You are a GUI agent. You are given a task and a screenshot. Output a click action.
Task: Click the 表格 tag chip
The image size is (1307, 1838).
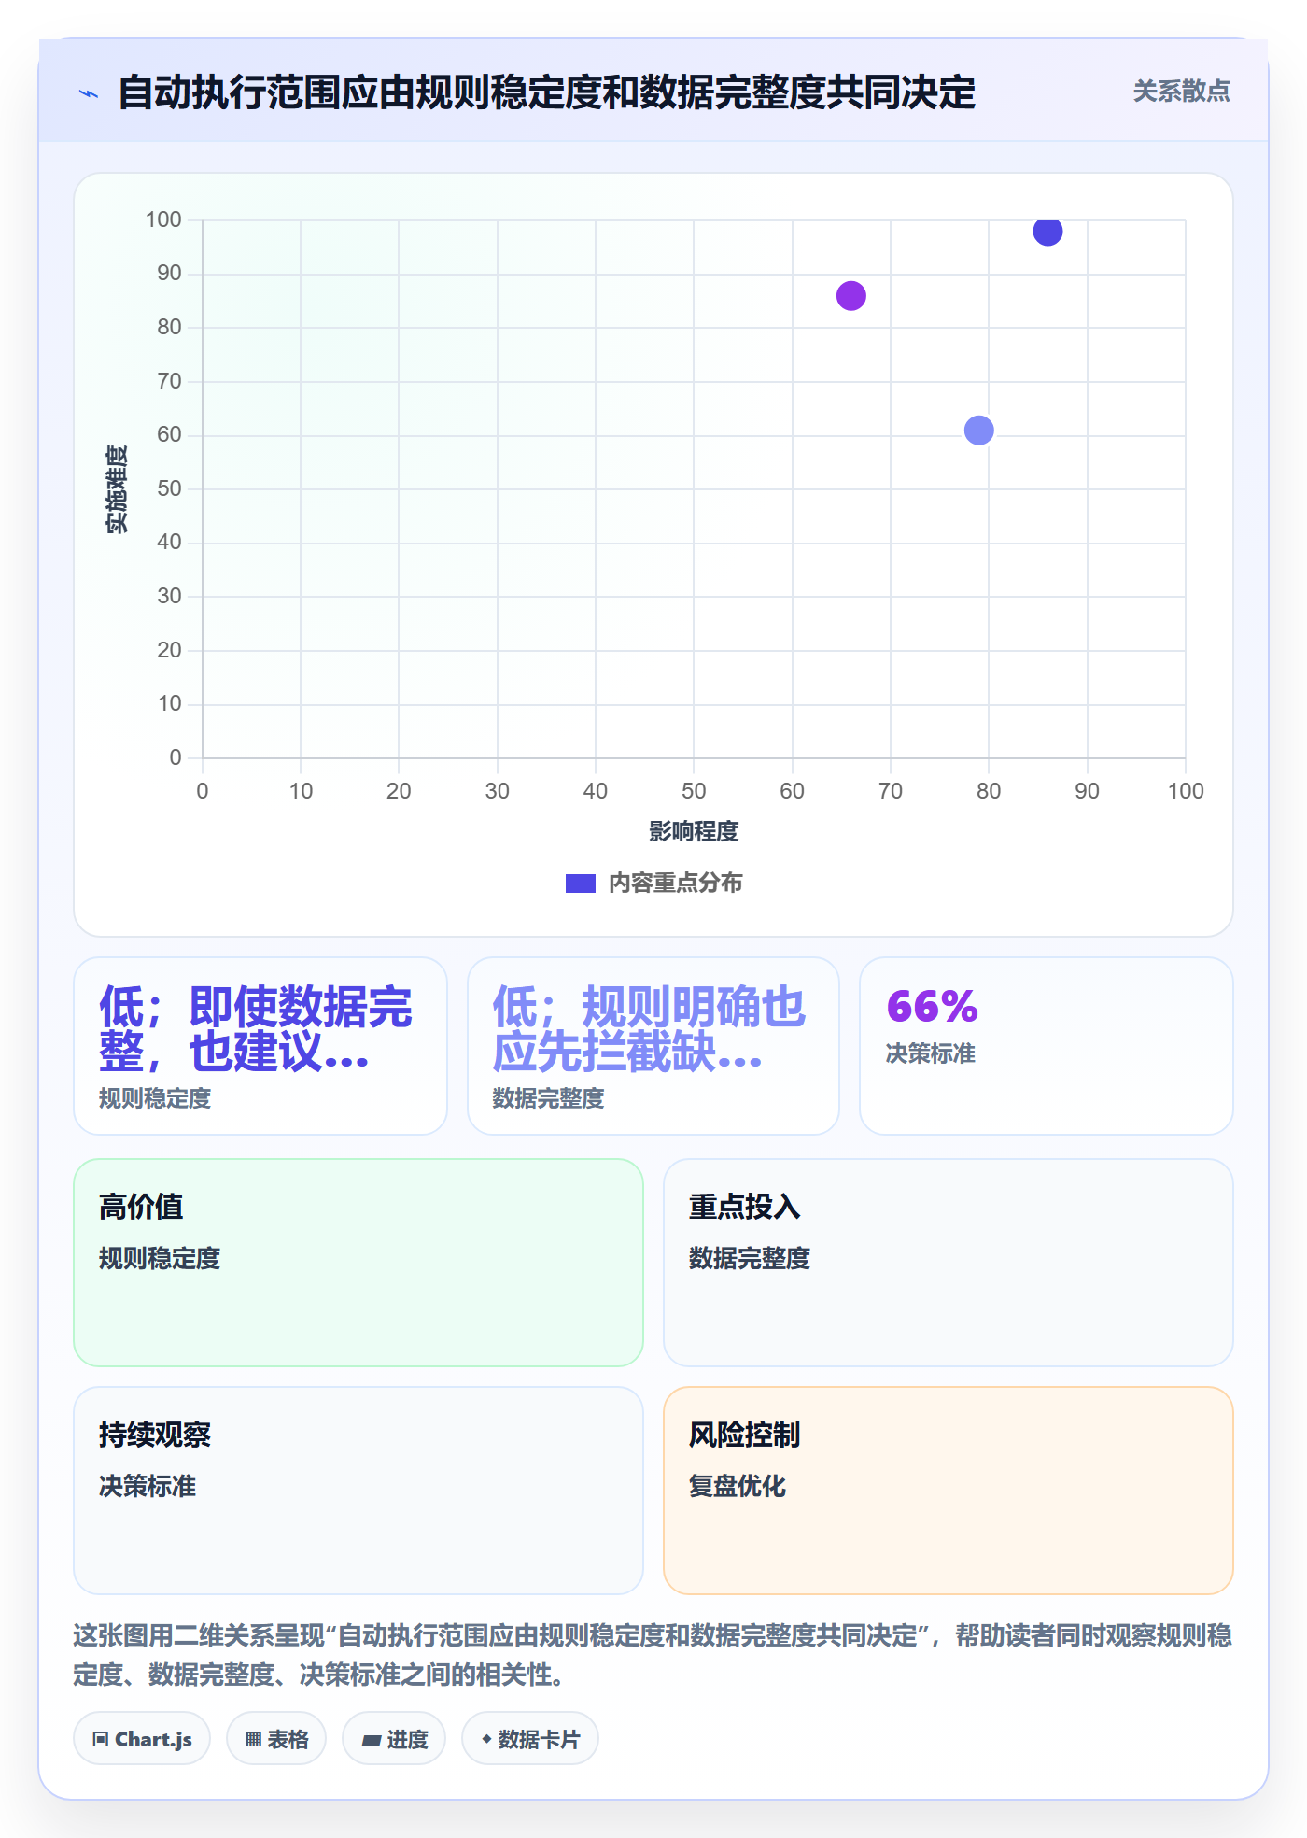276,1739
